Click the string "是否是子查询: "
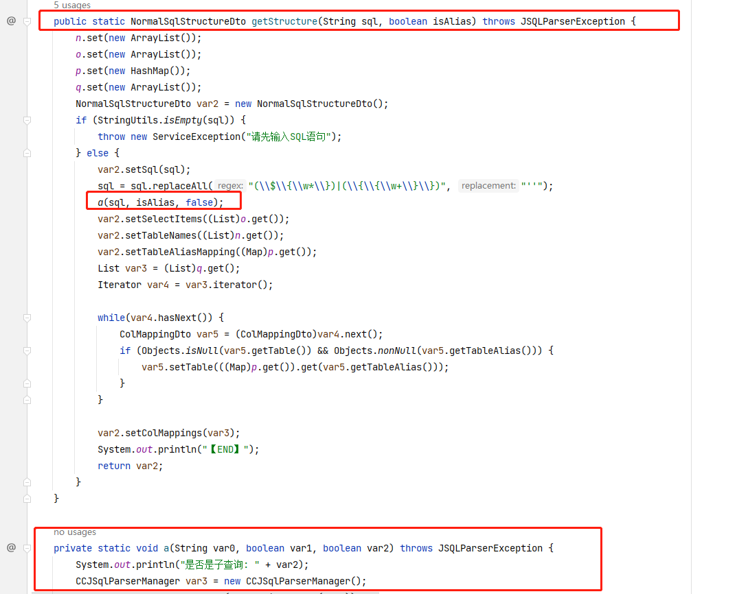This screenshot has height=594, width=748. coord(220,565)
